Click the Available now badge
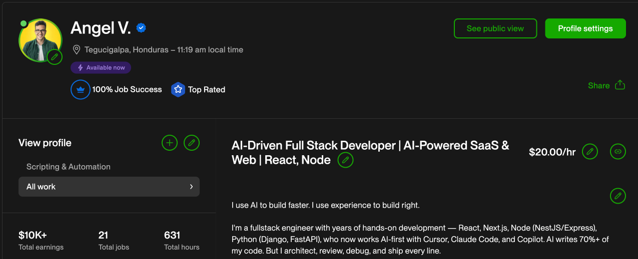Viewport: 638px width, 259px height. [x=101, y=67]
